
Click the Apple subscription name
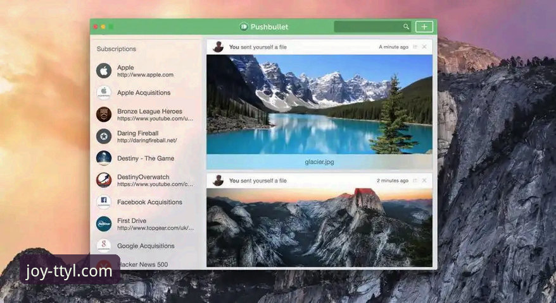point(125,67)
